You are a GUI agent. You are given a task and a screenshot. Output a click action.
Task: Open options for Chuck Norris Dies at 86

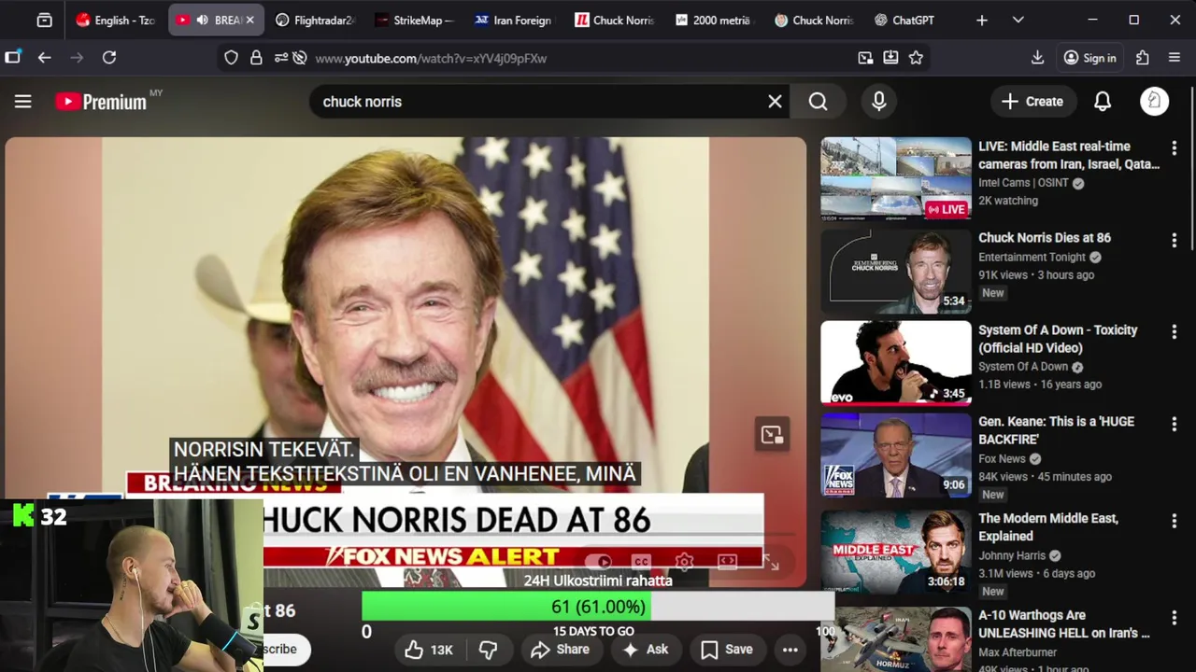point(1175,240)
